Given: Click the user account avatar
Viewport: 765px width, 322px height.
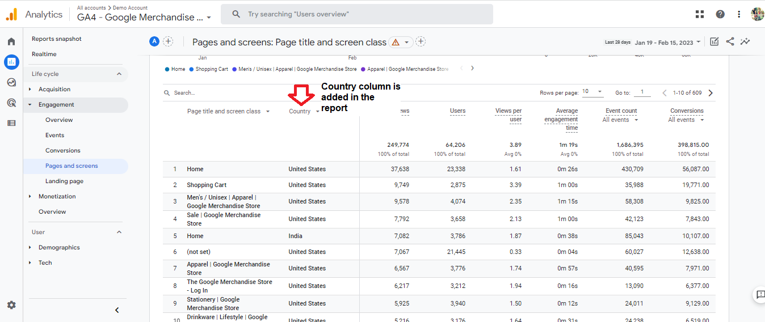Looking at the screenshot, I should click(757, 14).
